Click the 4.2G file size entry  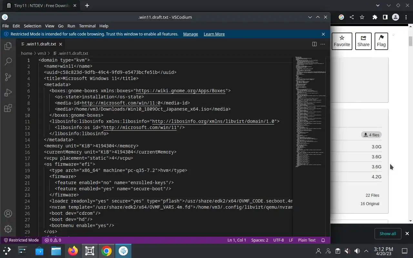point(377,177)
